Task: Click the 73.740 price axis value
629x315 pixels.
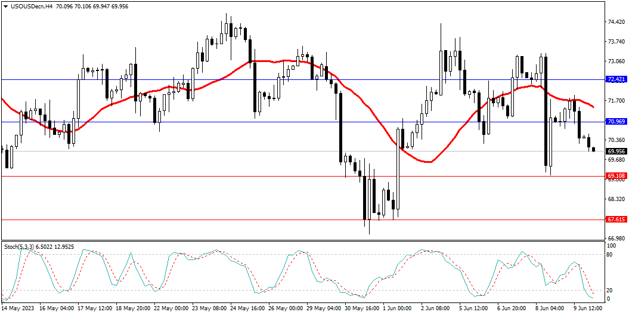Action: (616, 42)
